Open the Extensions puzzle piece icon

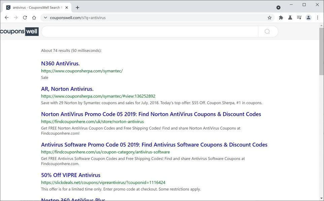pyautogui.click(x=281, y=18)
